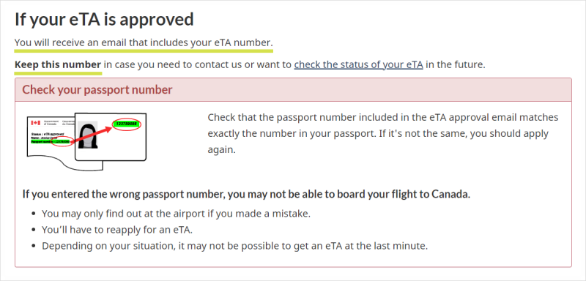
Task: Click the bold warning about boarding your flight
Action: pyautogui.click(x=246, y=195)
